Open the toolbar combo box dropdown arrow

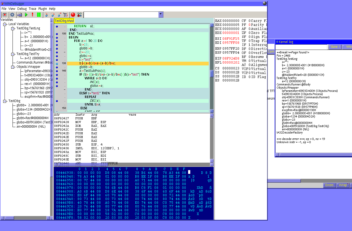(x=161, y=15)
